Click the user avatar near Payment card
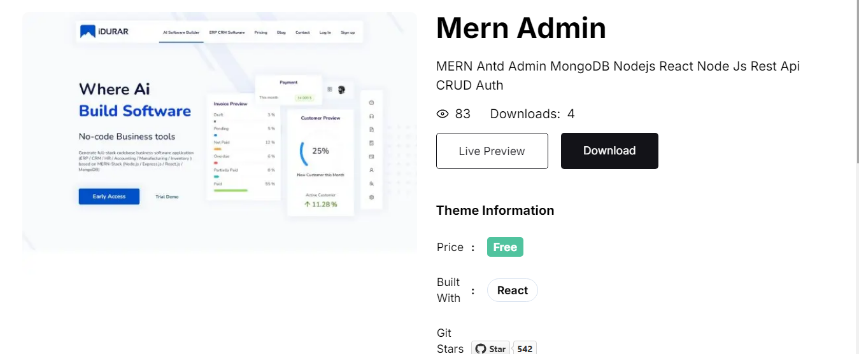The width and height of the screenshot is (859, 354). click(x=342, y=90)
